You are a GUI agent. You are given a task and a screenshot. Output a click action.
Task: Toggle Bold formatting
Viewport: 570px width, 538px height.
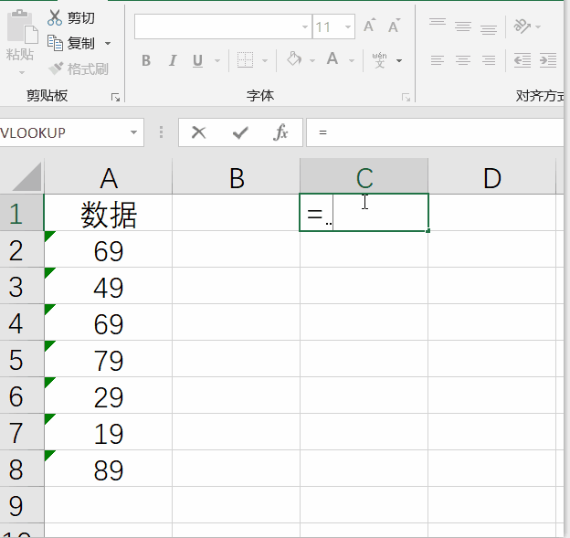coord(146,60)
